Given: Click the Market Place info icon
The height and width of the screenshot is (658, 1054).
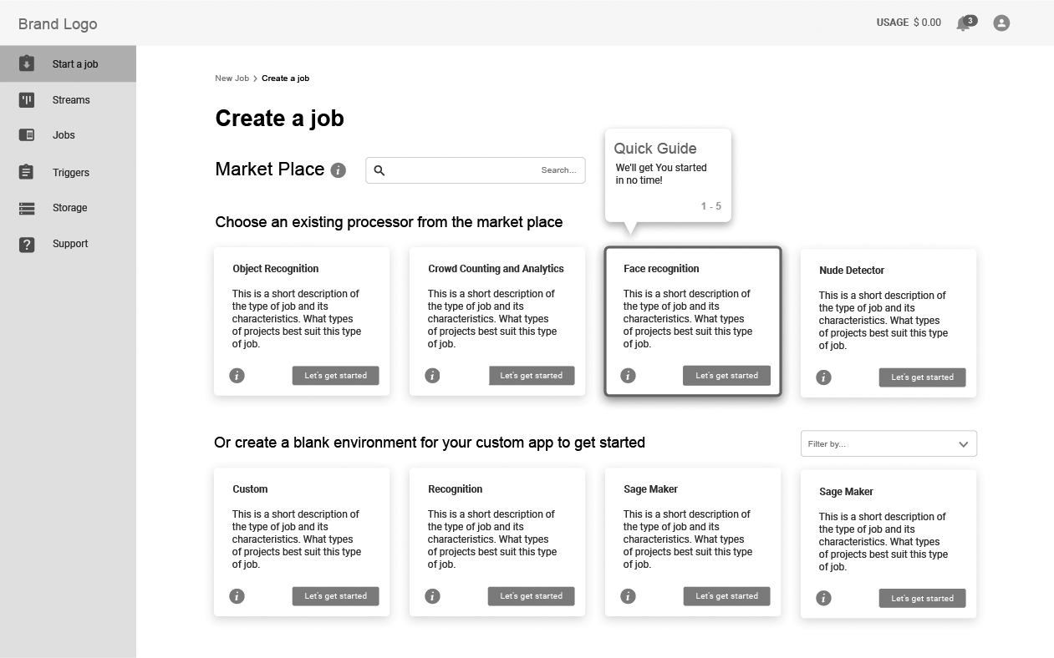Looking at the screenshot, I should point(339,170).
